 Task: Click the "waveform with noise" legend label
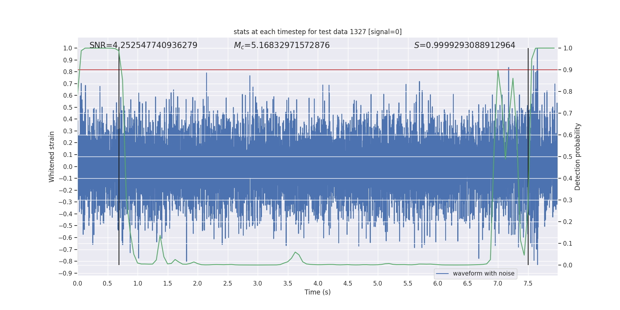tap(484, 274)
